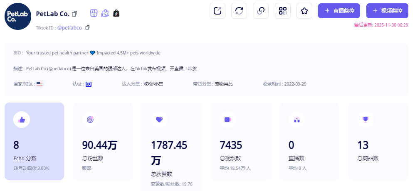415x191 pixels.
Task: Click the US flag country icon
Action: point(40,84)
